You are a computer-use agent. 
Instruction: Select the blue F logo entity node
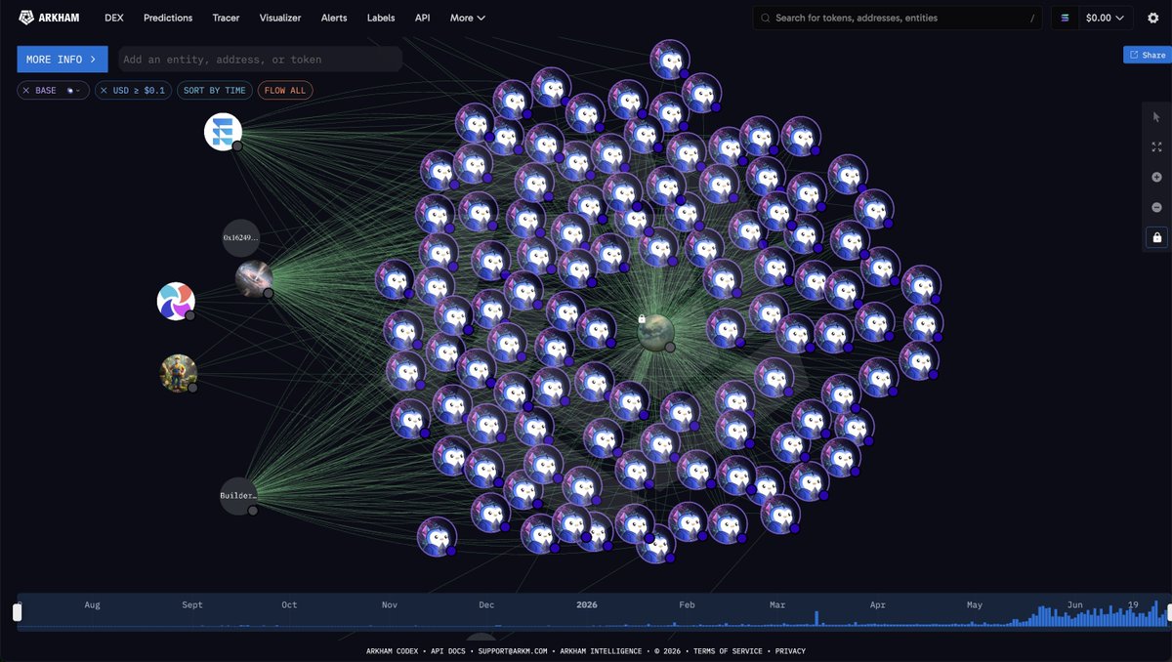pyautogui.click(x=223, y=132)
